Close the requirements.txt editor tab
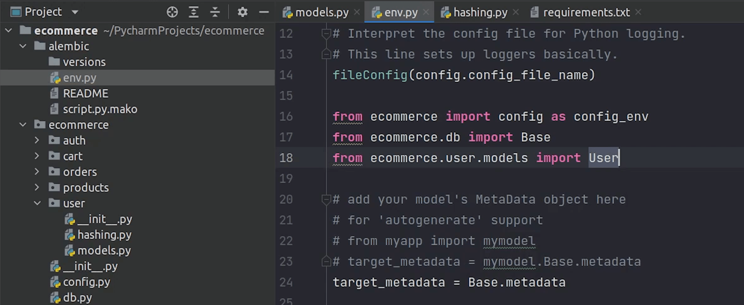 click(638, 12)
